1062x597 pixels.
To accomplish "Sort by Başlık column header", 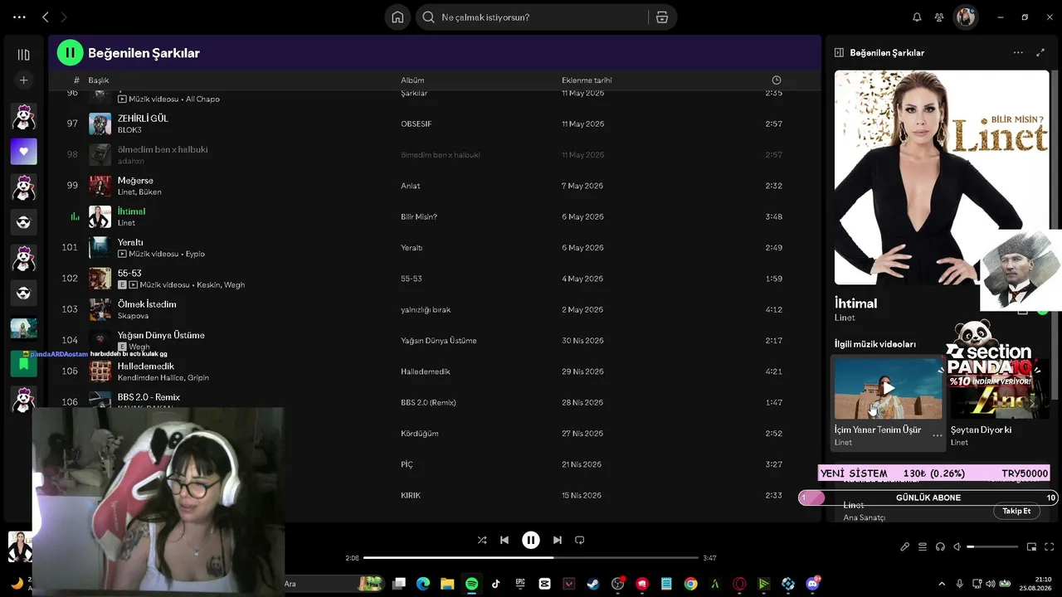I will tap(99, 80).
